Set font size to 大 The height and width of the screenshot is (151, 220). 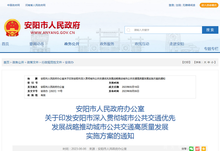(x=205, y=62)
